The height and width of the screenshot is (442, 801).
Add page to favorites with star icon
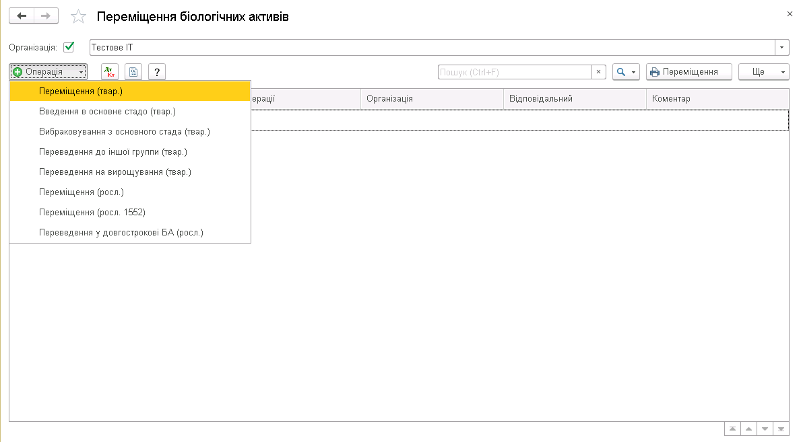pyautogui.click(x=79, y=17)
